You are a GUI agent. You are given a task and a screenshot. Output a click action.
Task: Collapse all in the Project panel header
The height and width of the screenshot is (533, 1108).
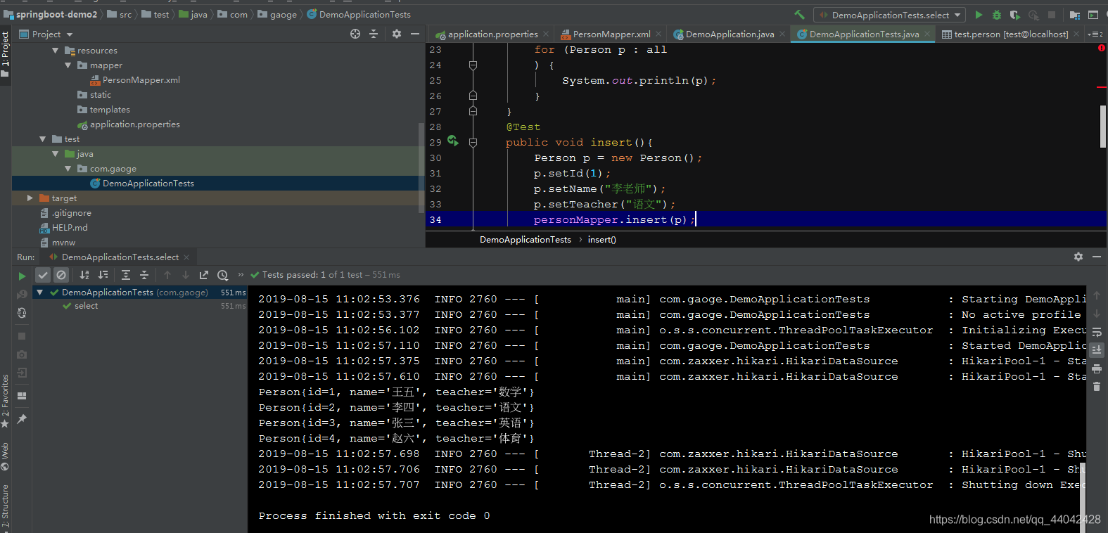click(374, 34)
